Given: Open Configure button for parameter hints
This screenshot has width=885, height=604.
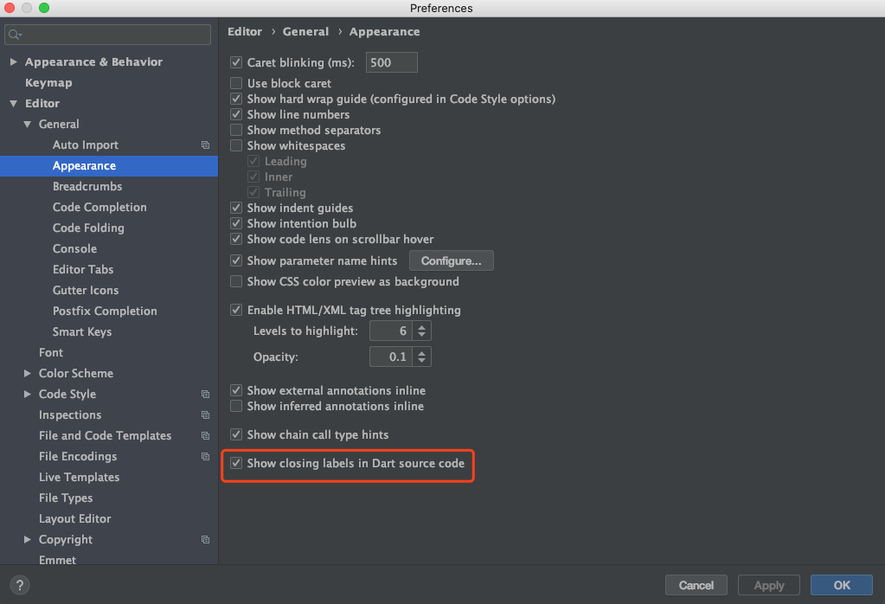Looking at the screenshot, I should click(x=451, y=260).
